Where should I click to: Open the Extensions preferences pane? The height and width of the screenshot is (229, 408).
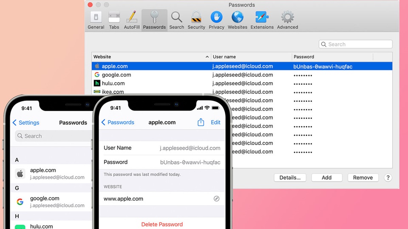tap(262, 20)
